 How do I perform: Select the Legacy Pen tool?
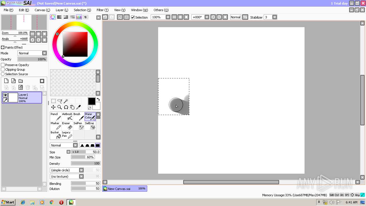(x=67, y=135)
